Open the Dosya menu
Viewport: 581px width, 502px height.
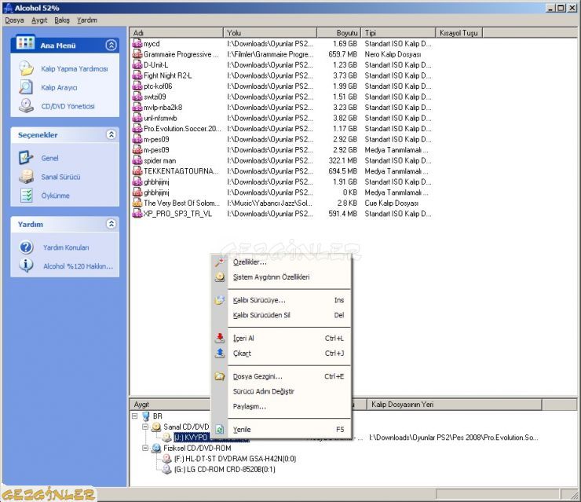pyautogui.click(x=14, y=20)
